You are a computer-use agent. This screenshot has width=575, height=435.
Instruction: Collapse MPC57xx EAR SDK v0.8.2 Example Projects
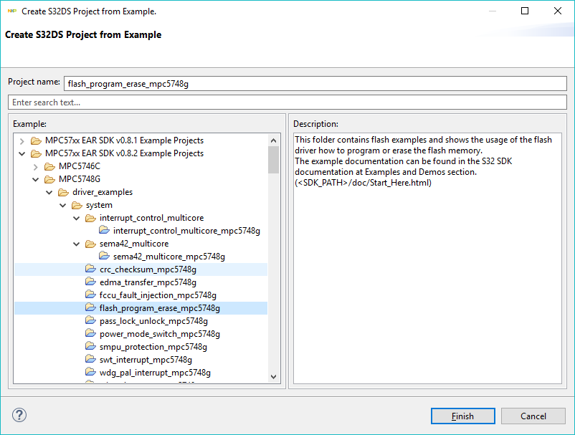click(22, 153)
